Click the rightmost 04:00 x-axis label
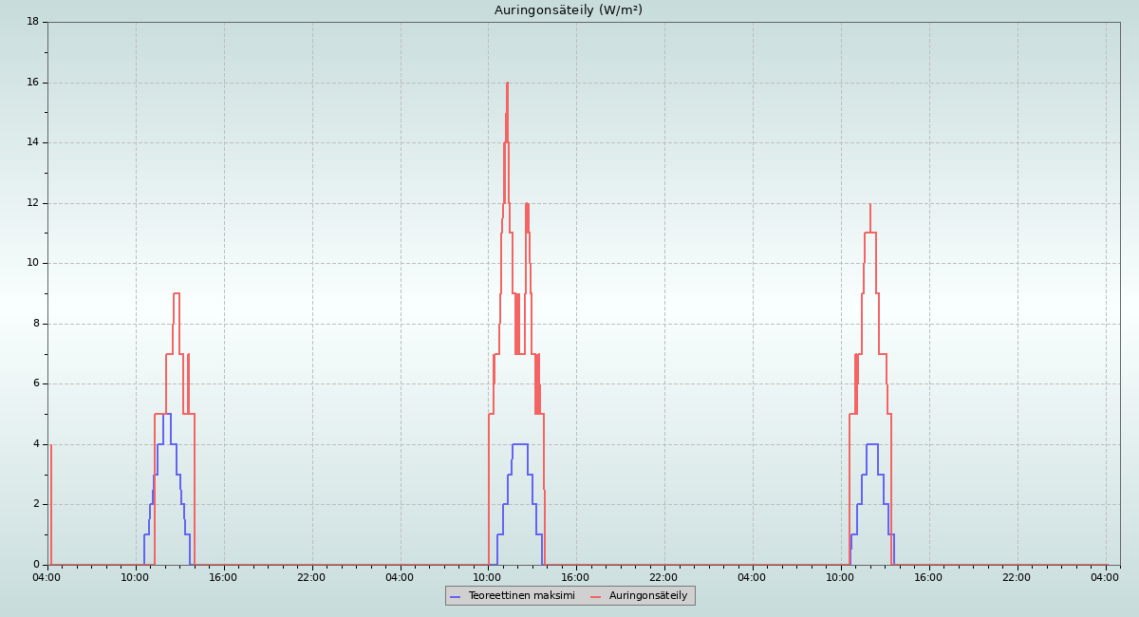This screenshot has height=617, width=1139. 1105,577
